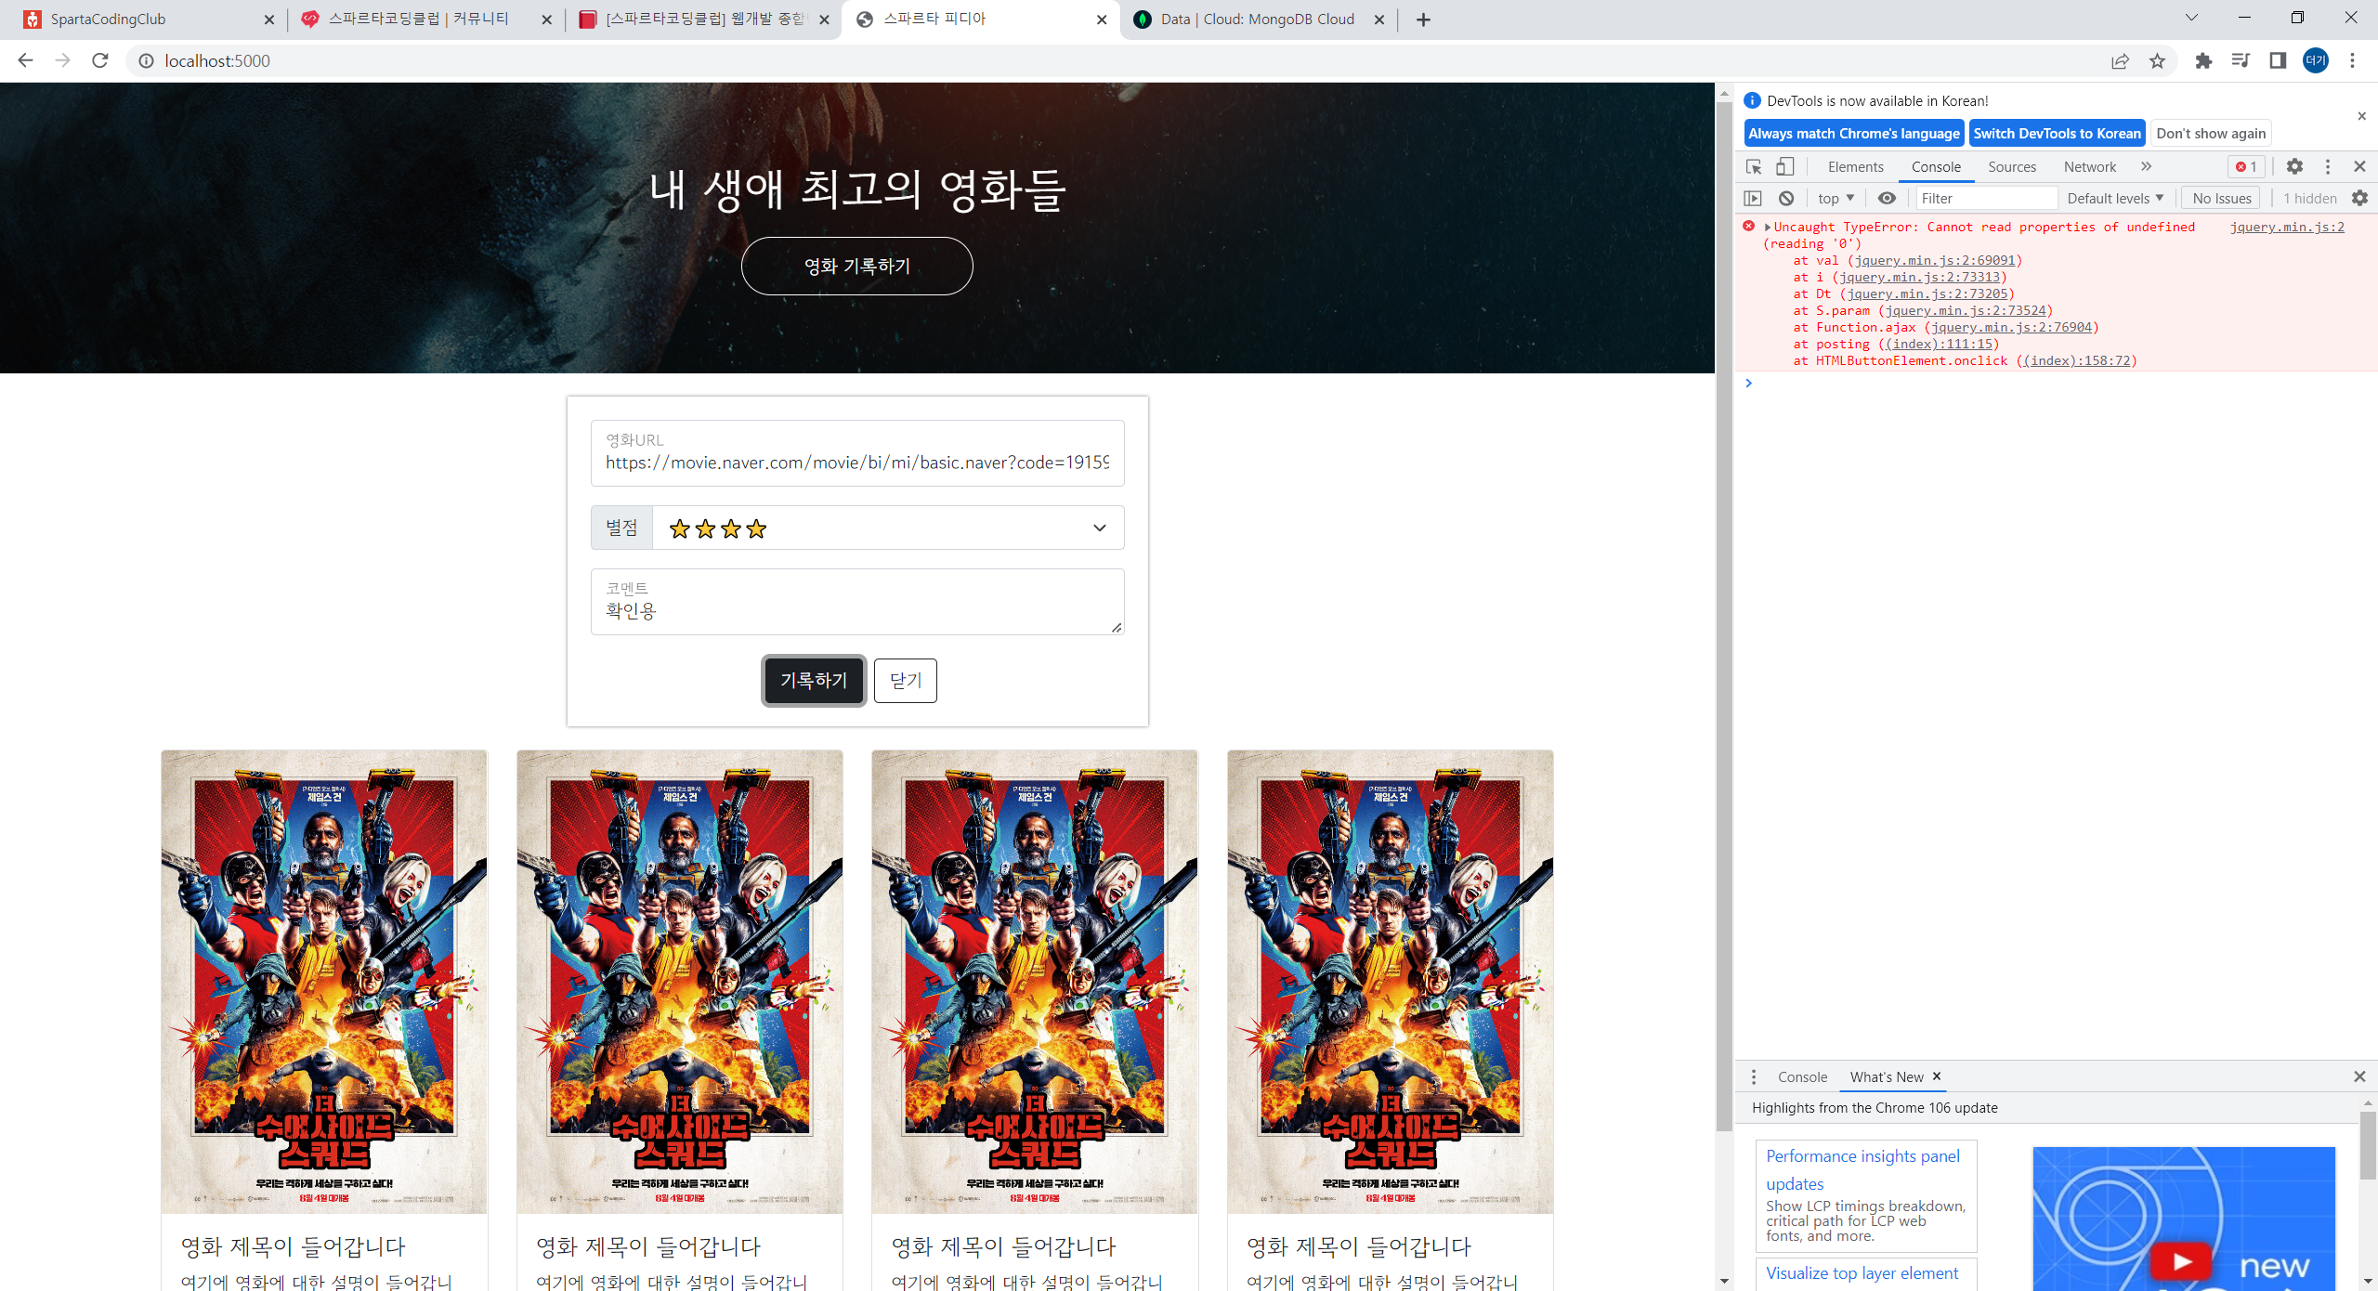
Task: Open the media controls icon in toolbar
Action: coord(2241,60)
